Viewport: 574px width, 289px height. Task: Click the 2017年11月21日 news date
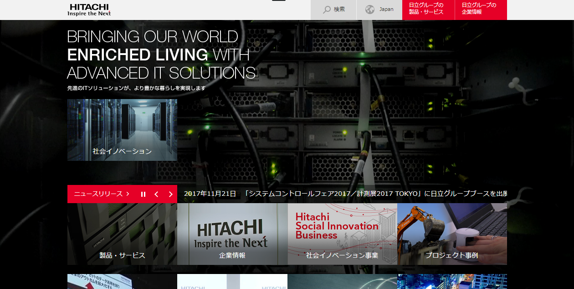click(x=210, y=194)
